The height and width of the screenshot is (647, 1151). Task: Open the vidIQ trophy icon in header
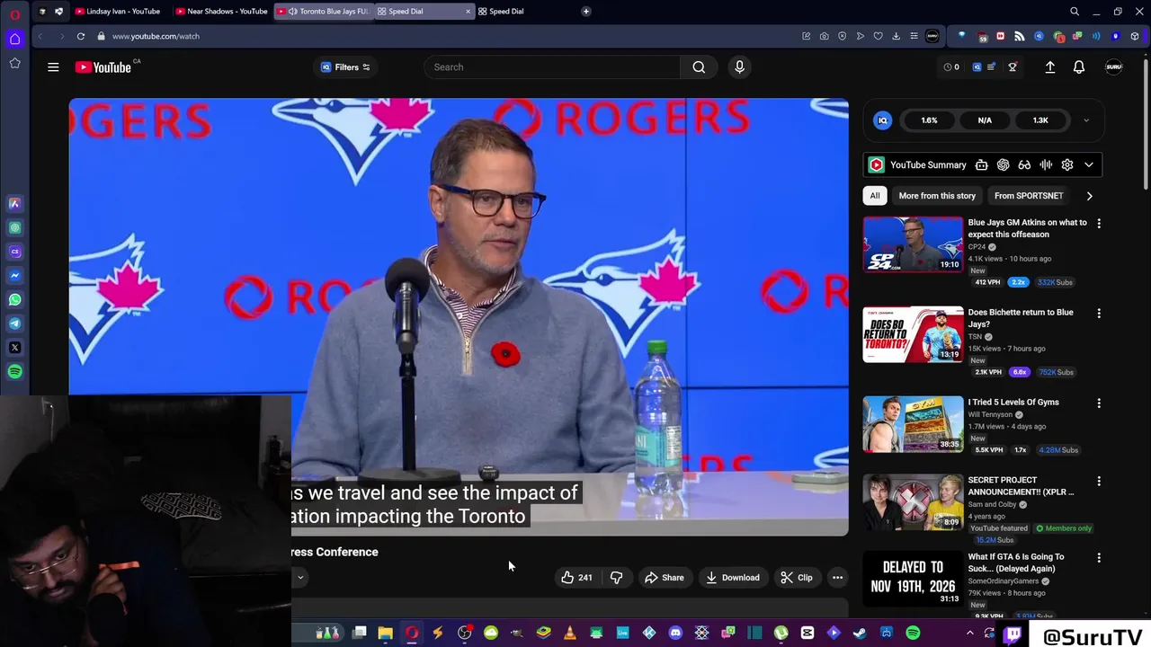tap(1013, 67)
